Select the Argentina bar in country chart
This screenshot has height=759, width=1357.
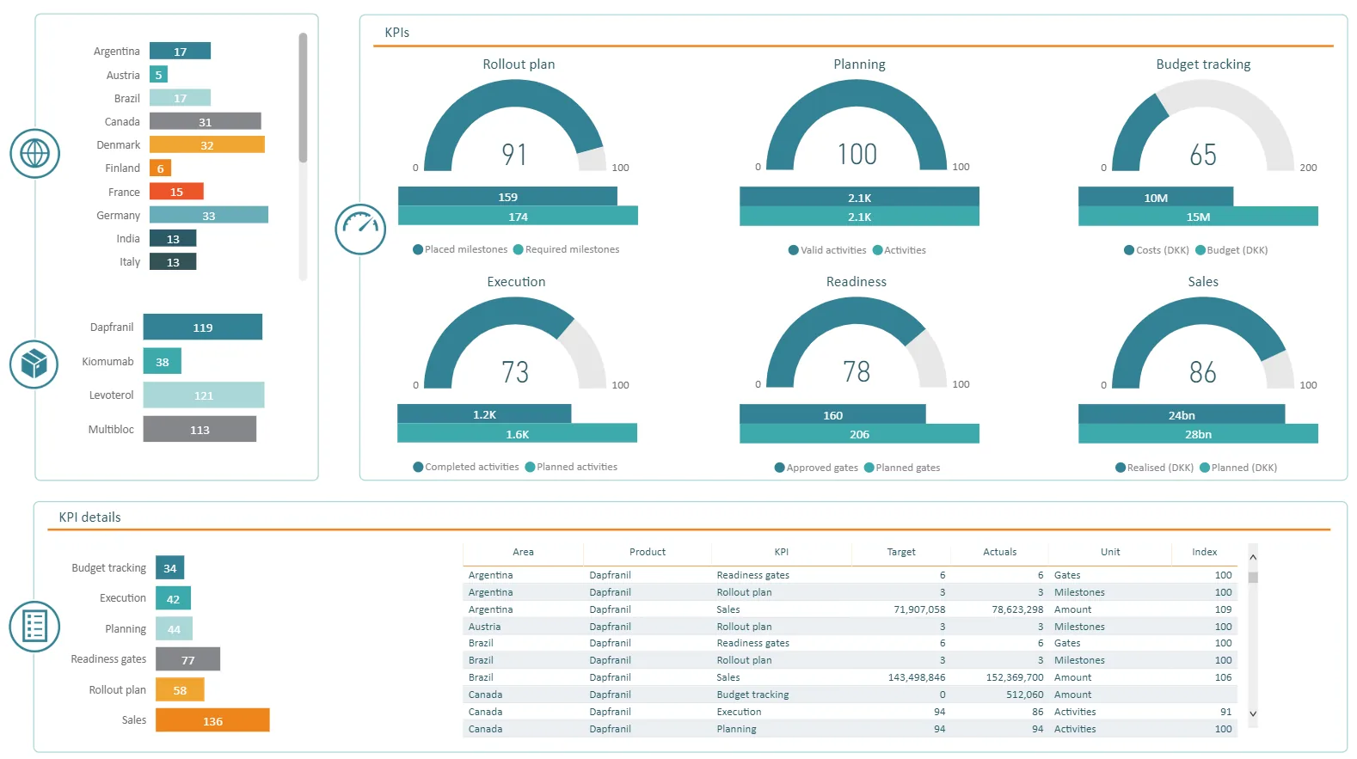pyautogui.click(x=180, y=52)
